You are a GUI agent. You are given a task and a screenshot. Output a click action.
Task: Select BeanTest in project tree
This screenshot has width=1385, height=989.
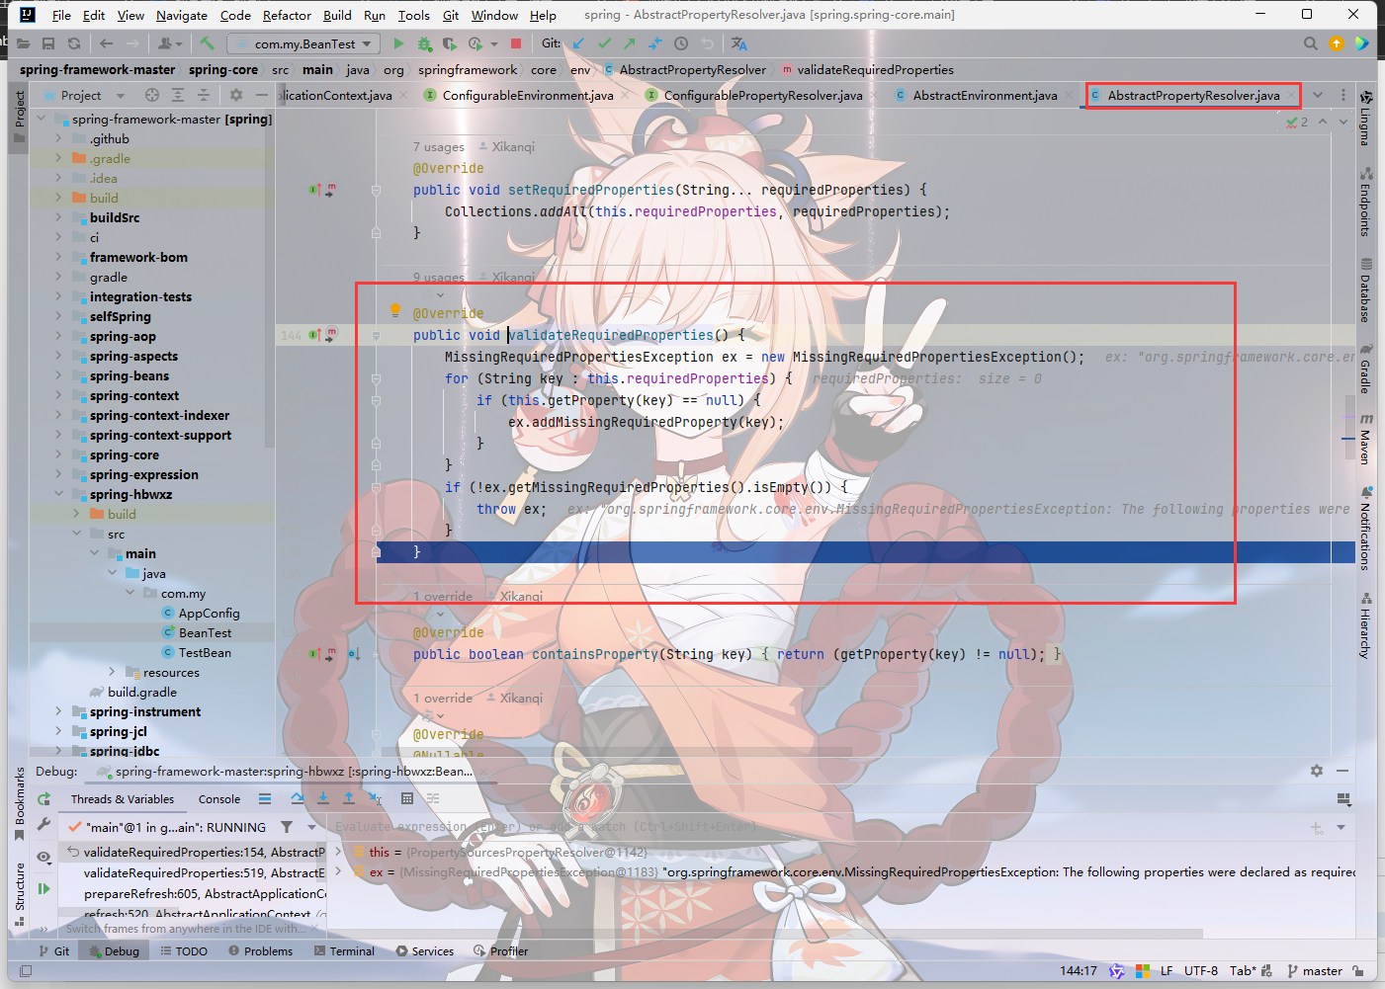[205, 632]
